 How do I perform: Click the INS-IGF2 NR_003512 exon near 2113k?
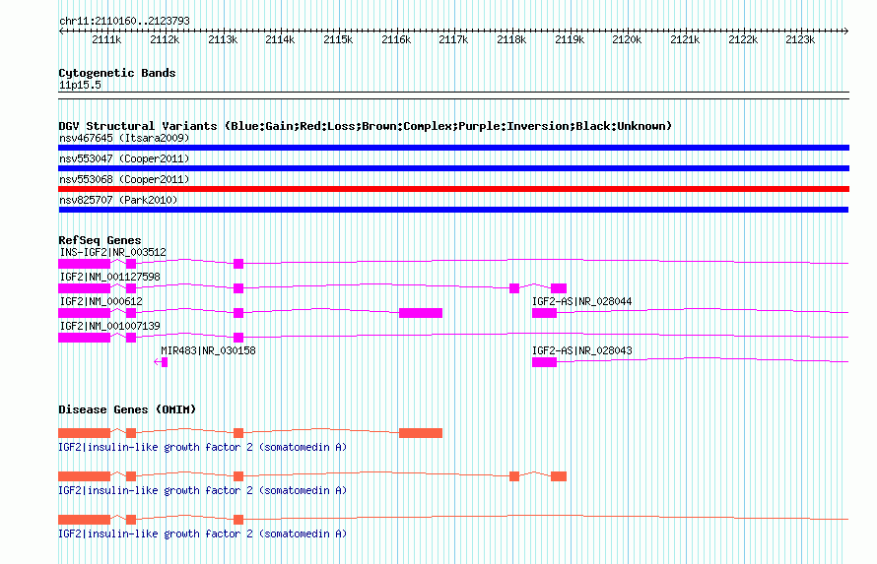[238, 264]
